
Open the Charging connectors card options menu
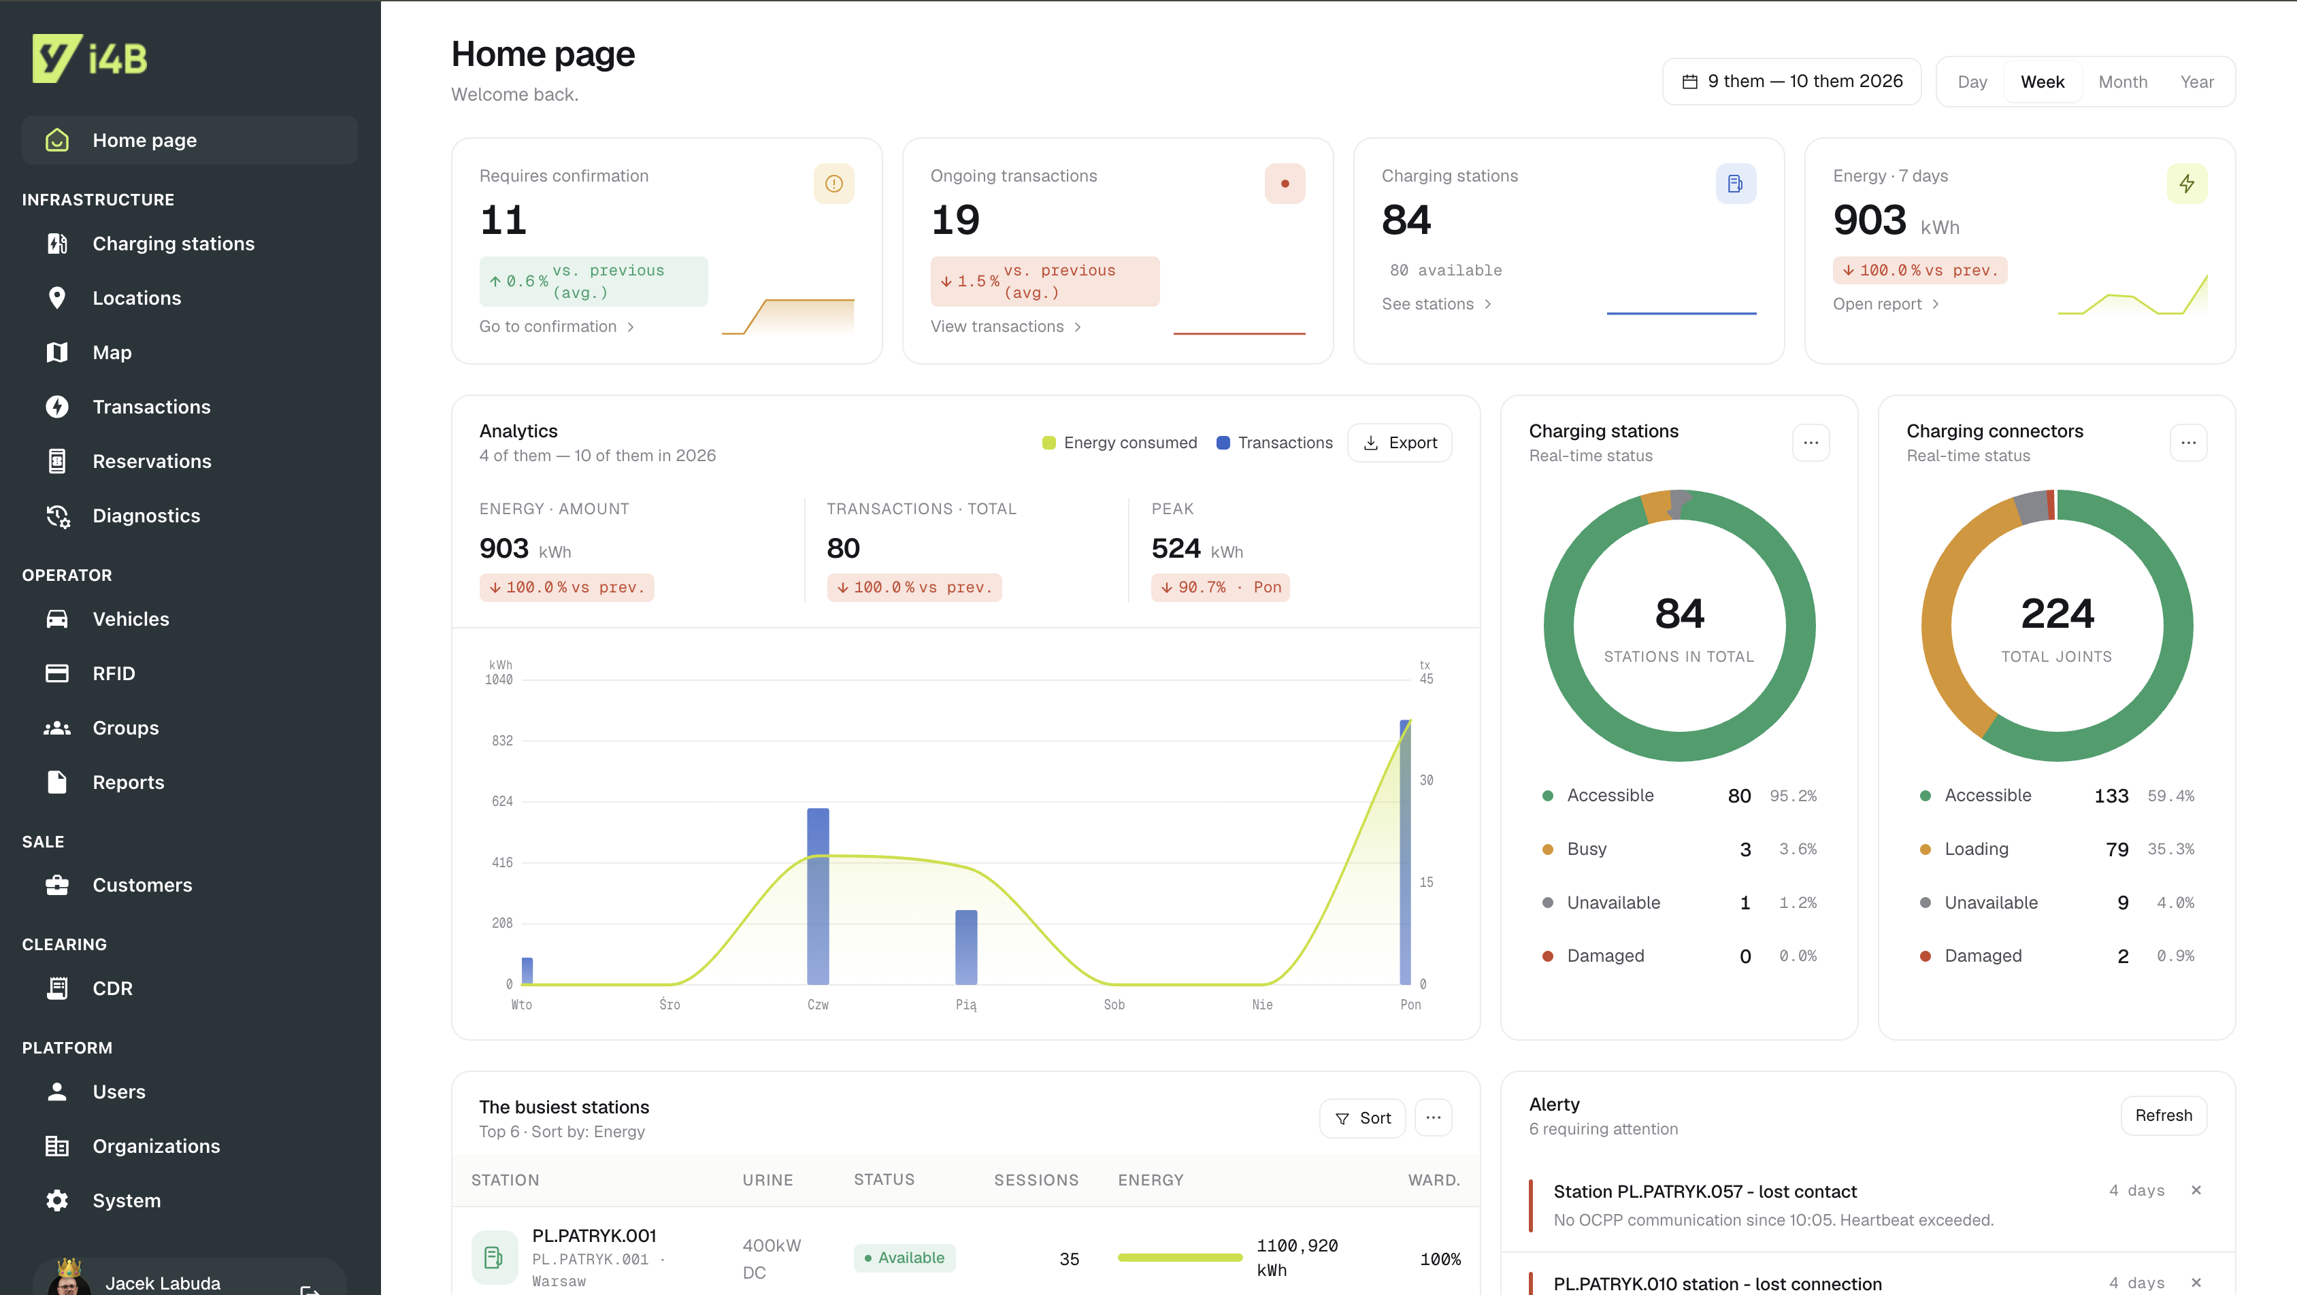2188,443
